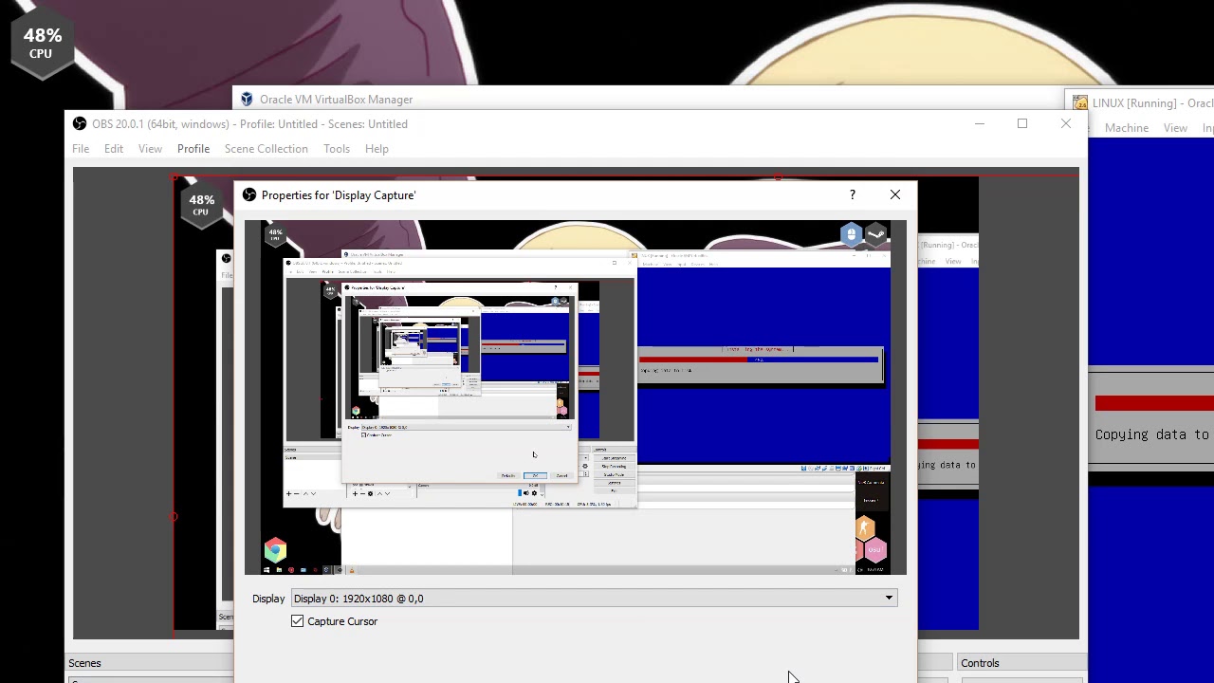Viewport: 1214px width, 683px height.
Task: Maximize the OBS main window
Action: coord(1022,124)
